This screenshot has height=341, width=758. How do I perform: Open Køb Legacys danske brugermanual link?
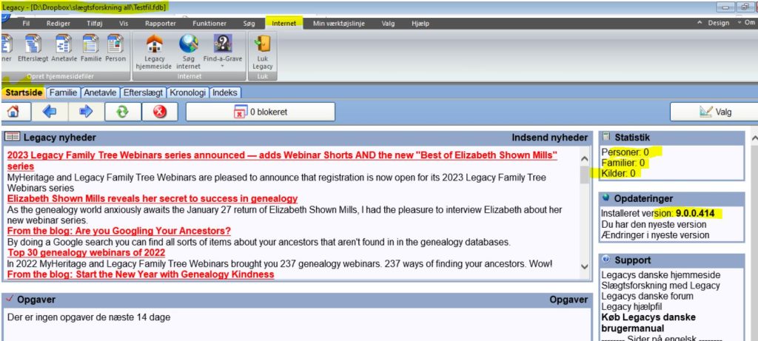click(x=648, y=323)
